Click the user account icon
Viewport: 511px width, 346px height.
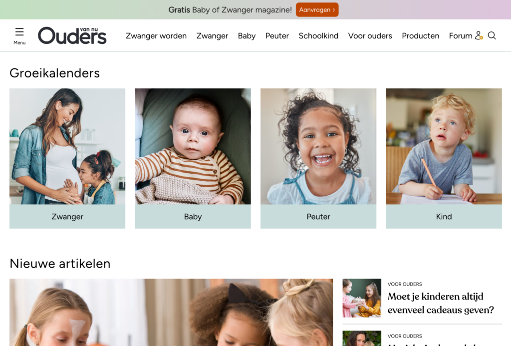479,35
